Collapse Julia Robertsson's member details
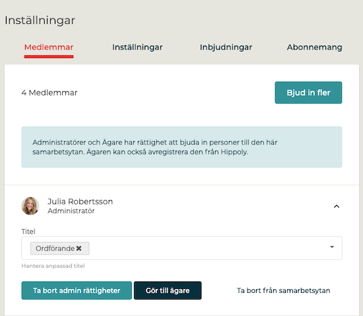The width and height of the screenshot is (363, 316). pyautogui.click(x=337, y=206)
